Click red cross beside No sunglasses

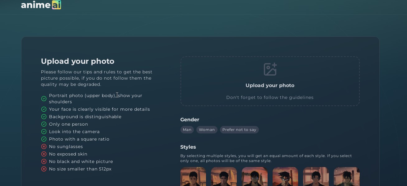point(44,146)
